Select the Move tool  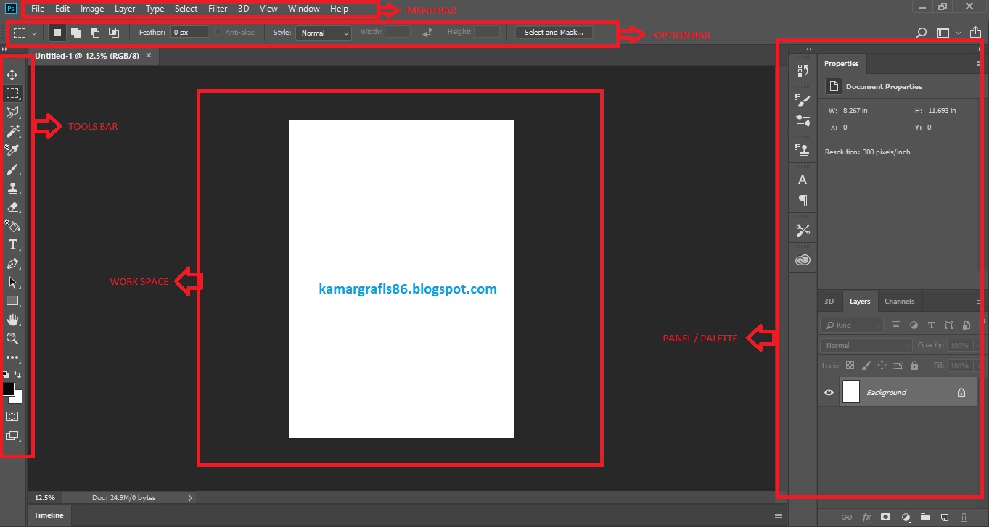[x=12, y=74]
